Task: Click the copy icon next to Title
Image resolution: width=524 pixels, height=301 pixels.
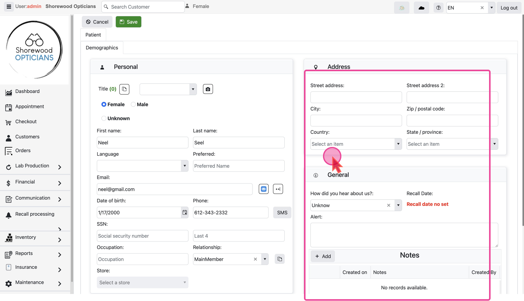Action: (124, 89)
